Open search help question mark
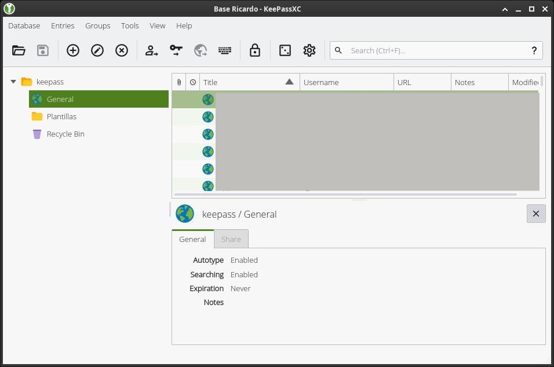554x367 pixels. (534, 50)
